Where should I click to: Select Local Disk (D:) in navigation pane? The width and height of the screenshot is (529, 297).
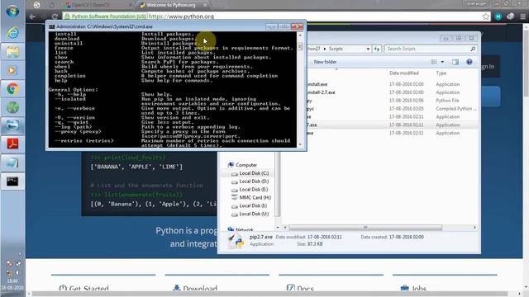[x=250, y=181]
